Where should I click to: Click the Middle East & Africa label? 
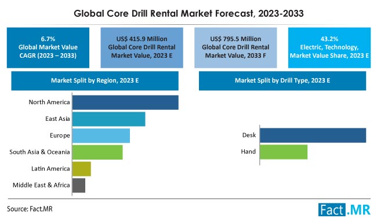click(41, 185)
